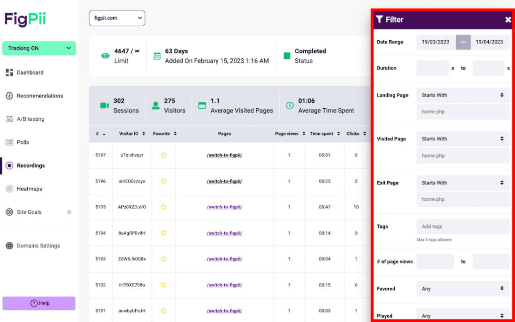Click the Help button at the bottom

[x=39, y=303]
